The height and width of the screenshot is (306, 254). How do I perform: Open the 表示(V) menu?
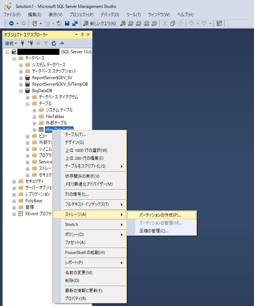(x=56, y=15)
